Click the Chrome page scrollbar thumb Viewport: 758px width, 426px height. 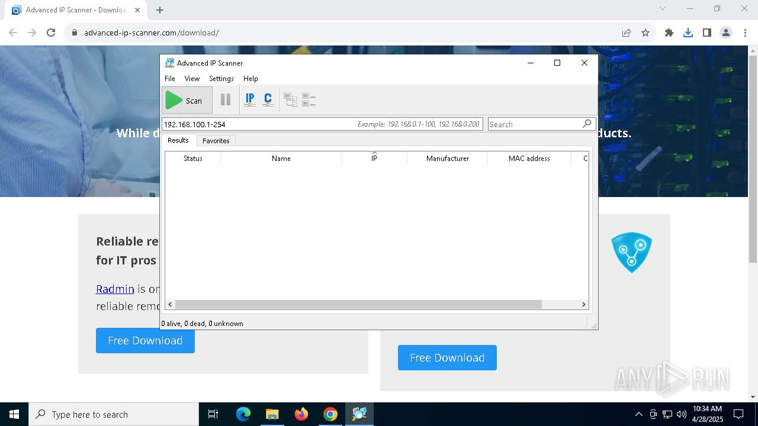coord(753,159)
